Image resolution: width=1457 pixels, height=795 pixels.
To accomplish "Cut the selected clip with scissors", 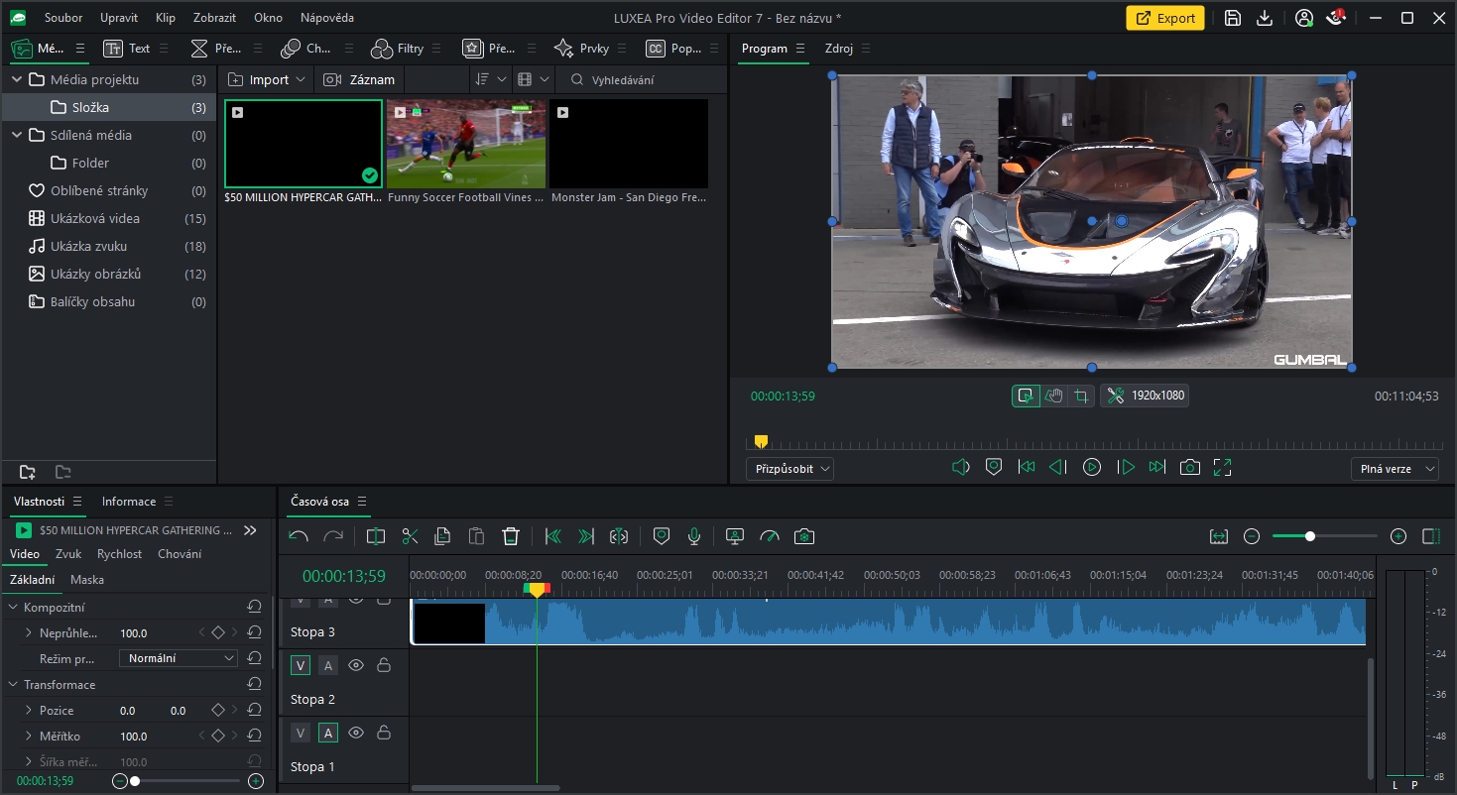I will pyautogui.click(x=410, y=536).
